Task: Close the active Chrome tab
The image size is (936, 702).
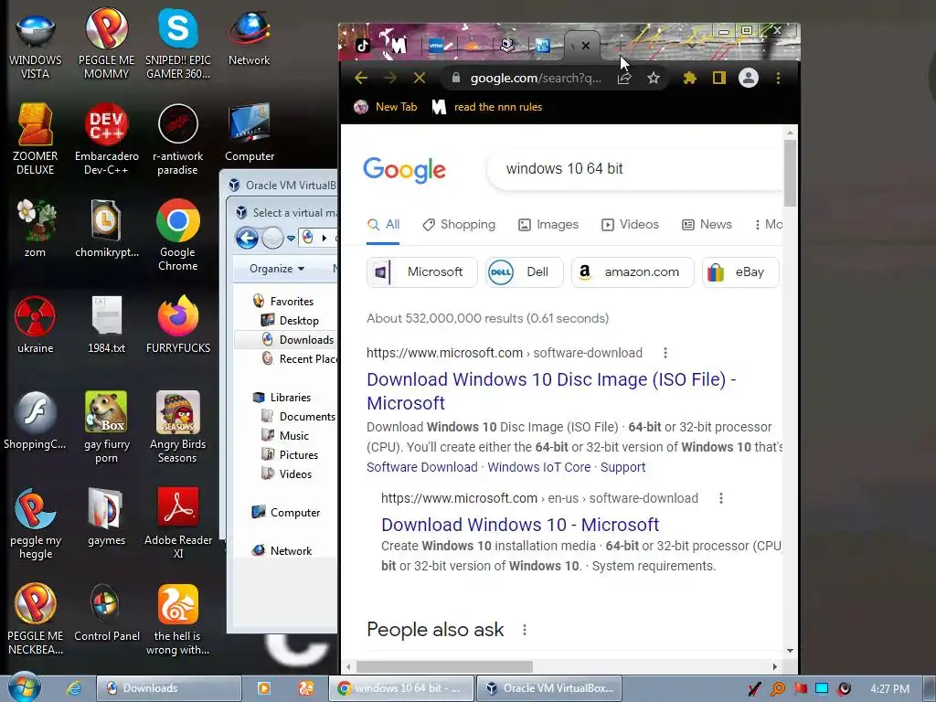Action: (586, 46)
